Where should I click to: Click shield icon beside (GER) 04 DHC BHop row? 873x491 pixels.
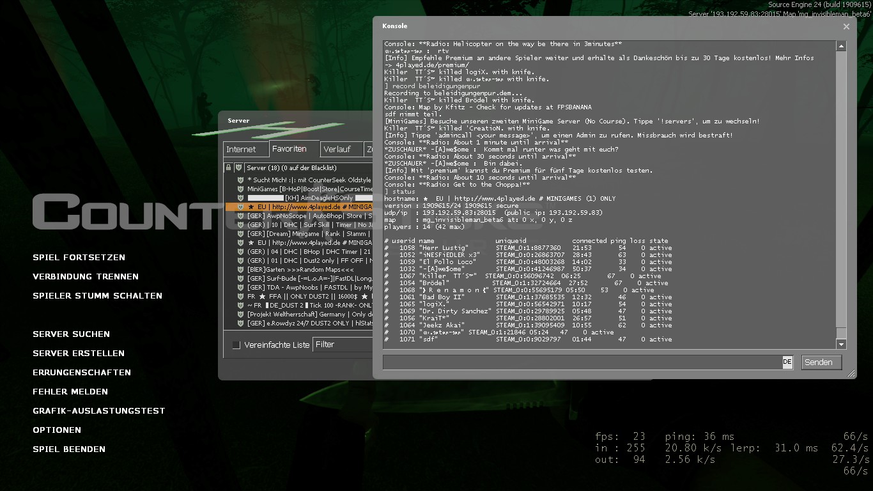[241, 252]
